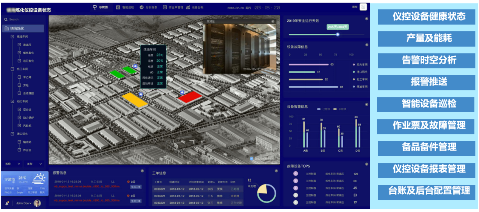Click the 分析报表 chart icon
The width and height of the screenshot is (479, 212).
tap(141, 7)
